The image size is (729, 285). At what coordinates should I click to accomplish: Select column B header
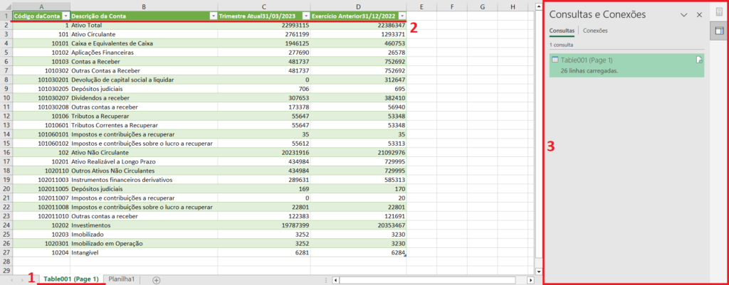144,7
